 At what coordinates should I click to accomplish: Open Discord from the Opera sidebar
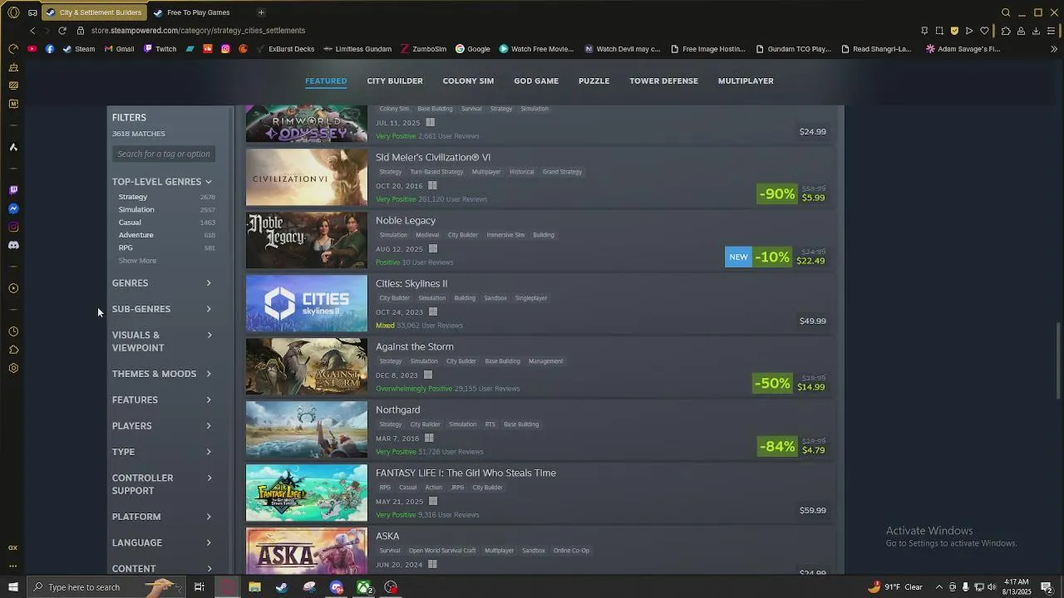pos(13,245)
